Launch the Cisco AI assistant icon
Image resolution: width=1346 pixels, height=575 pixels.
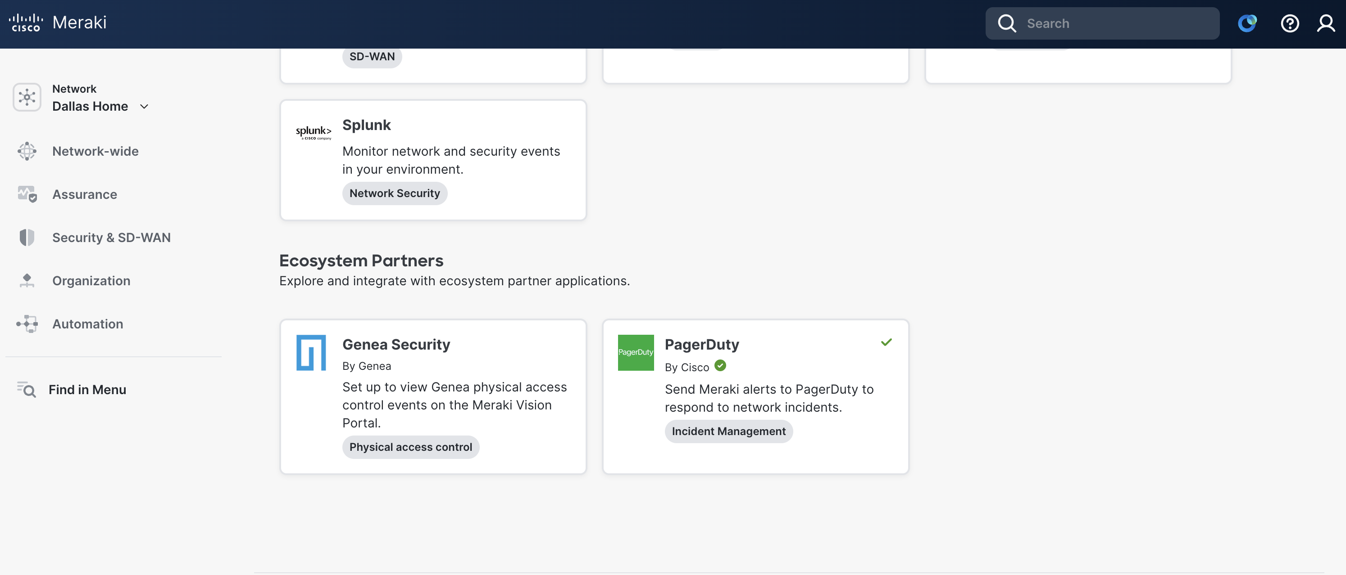(x=1247, y=23)
